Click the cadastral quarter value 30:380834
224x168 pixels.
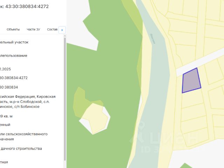click(9, 87)
